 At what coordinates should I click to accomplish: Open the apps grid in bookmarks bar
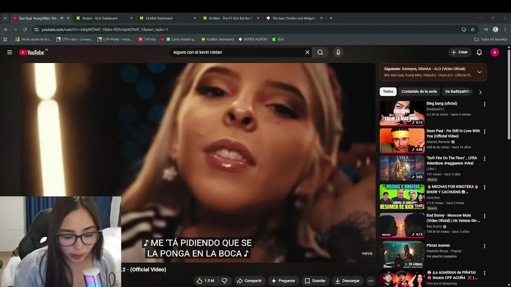(5, 39)
